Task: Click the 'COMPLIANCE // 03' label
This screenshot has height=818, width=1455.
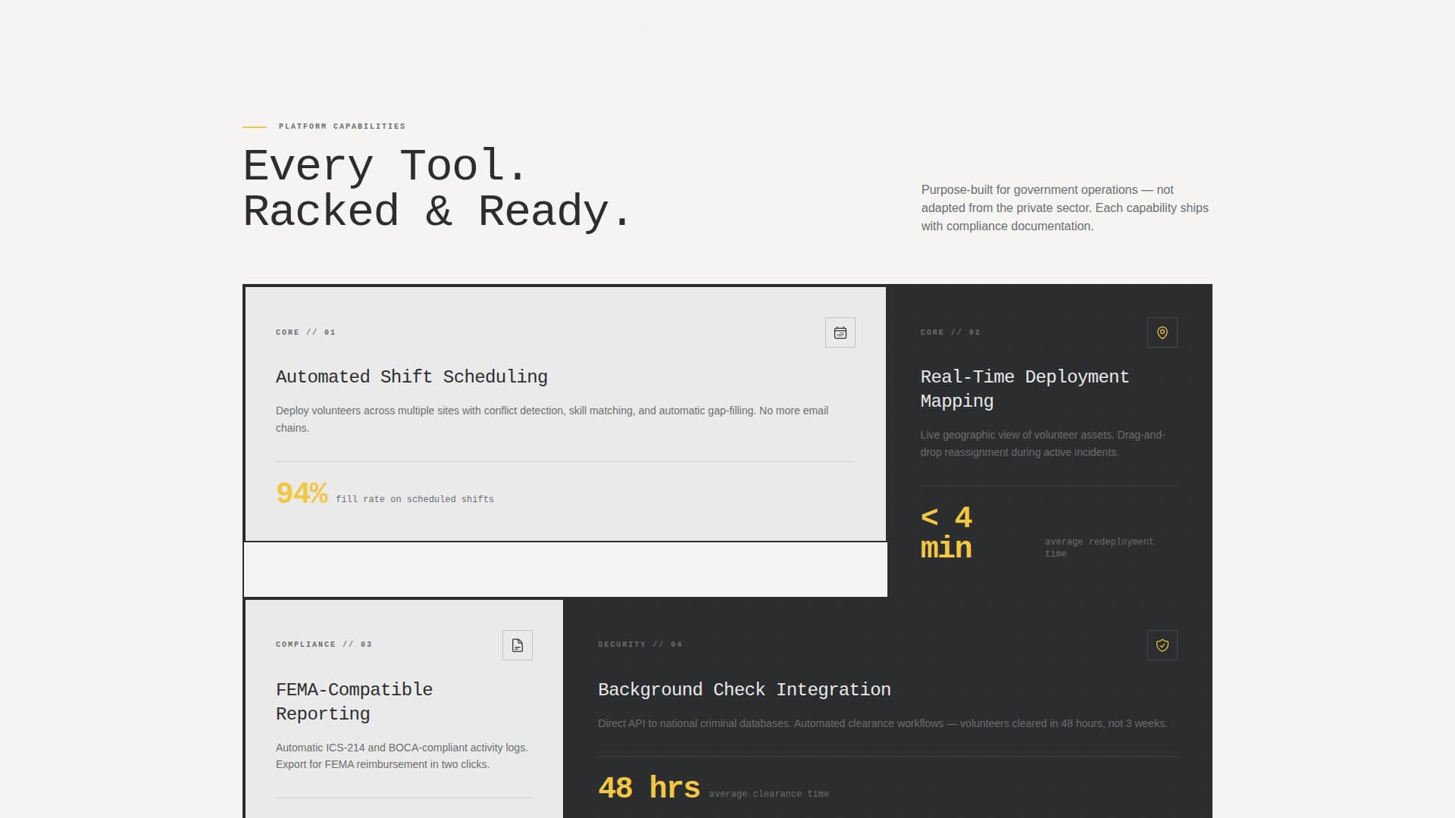Action: (324, 645)
